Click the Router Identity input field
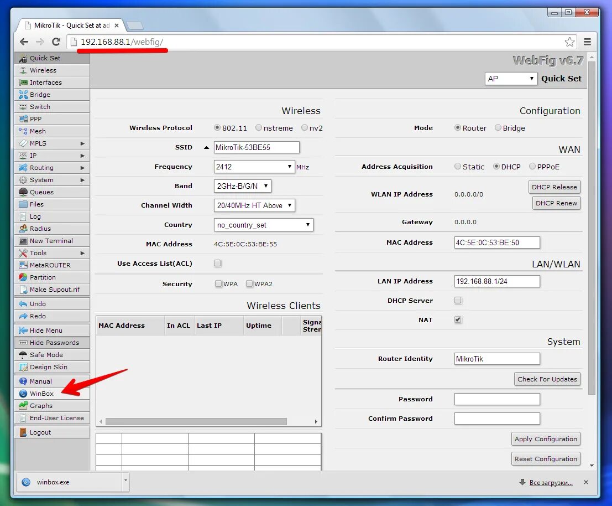The height and width of the screenshot is (506, 612). point(497,359)
